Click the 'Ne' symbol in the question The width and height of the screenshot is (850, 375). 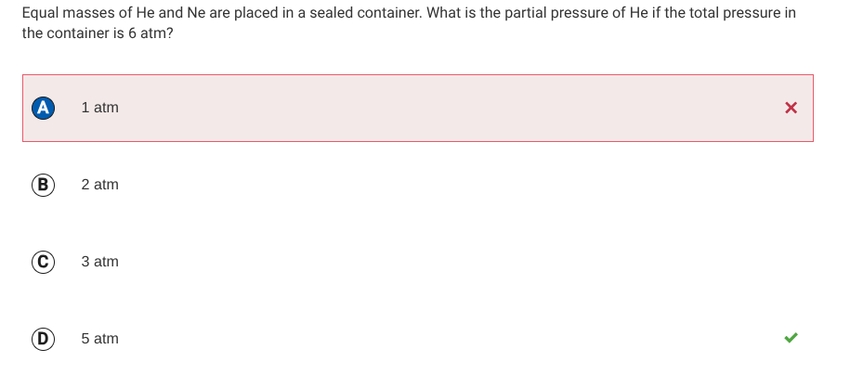[x=196, y=13]
